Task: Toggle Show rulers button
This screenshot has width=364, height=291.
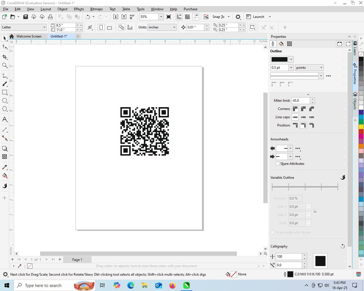Action: [x=179, y=17]
